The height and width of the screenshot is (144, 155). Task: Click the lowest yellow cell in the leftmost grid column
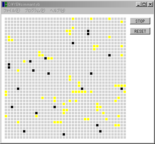pos(6,116)
